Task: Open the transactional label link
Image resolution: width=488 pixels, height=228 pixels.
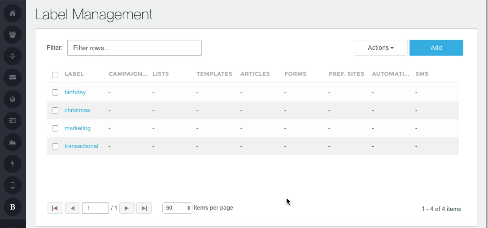Action: [x=81, y=146]
